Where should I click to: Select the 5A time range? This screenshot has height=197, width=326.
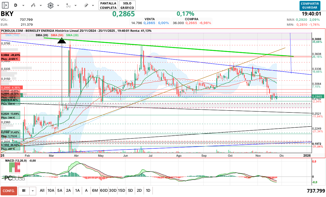[60, 190]
